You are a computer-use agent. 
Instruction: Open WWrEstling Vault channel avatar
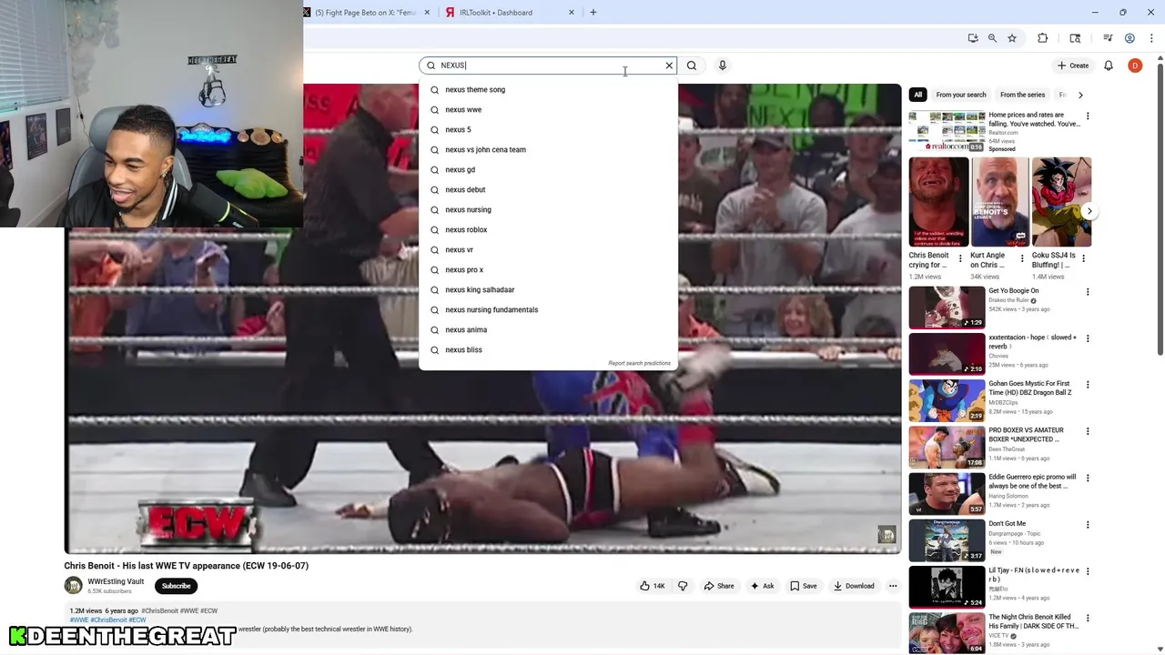73,586
